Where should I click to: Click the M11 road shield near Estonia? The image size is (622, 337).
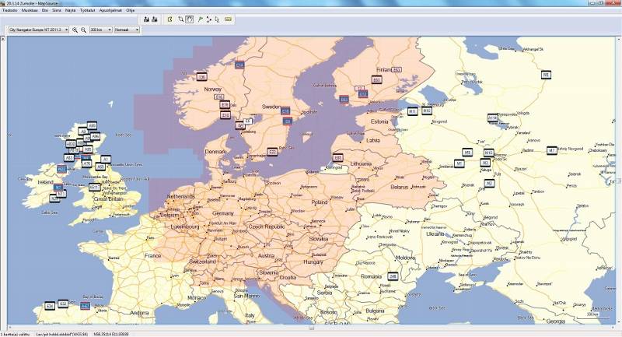point(413,112)
